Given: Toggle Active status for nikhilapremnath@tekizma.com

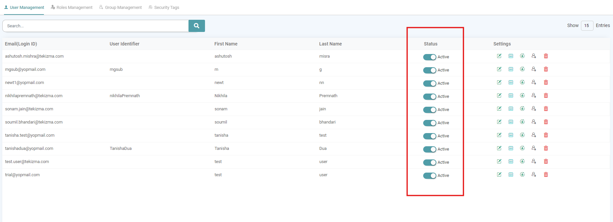Looking at the screenshot, I should click(429, 97).
